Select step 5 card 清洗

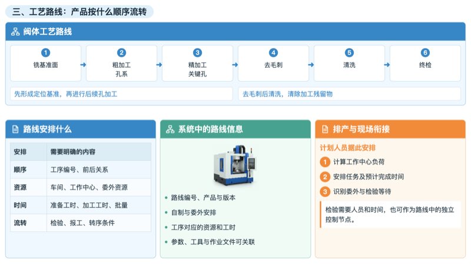click(x=349, y=63)
